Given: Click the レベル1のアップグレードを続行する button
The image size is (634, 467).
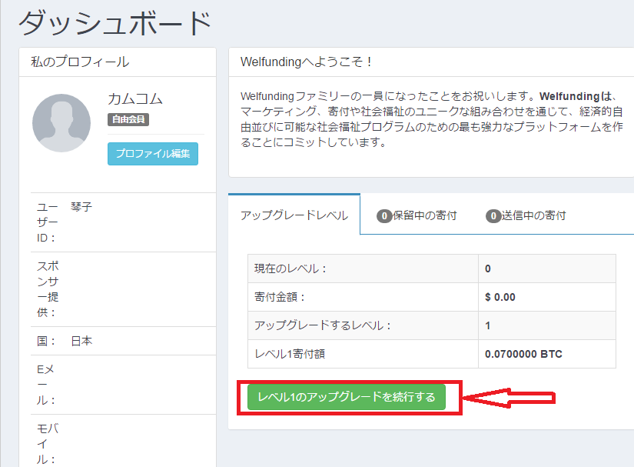Looking at the screenshot, I should click(347, 397).
